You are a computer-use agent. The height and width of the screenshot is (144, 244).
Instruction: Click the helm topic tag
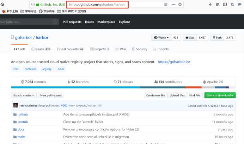(x=61, y=69)
